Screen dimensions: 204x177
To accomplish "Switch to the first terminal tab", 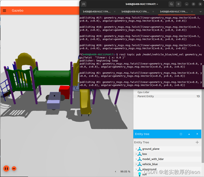I will [97, 12].
